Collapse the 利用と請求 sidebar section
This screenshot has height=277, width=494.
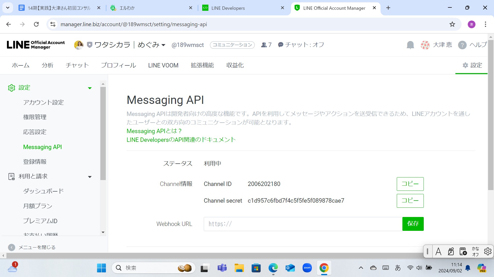pos(90,177)
